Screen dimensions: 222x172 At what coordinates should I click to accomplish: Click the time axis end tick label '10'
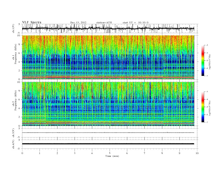[x=197, y=153]
